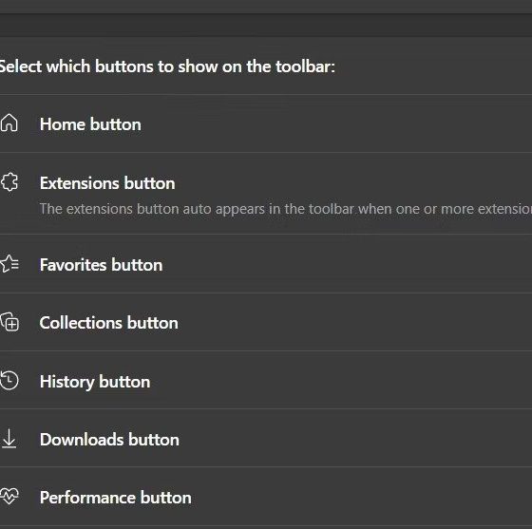Screen dimensions: 532x529
Task: Select the "Favorites button" label
Action: click(101, 265)
